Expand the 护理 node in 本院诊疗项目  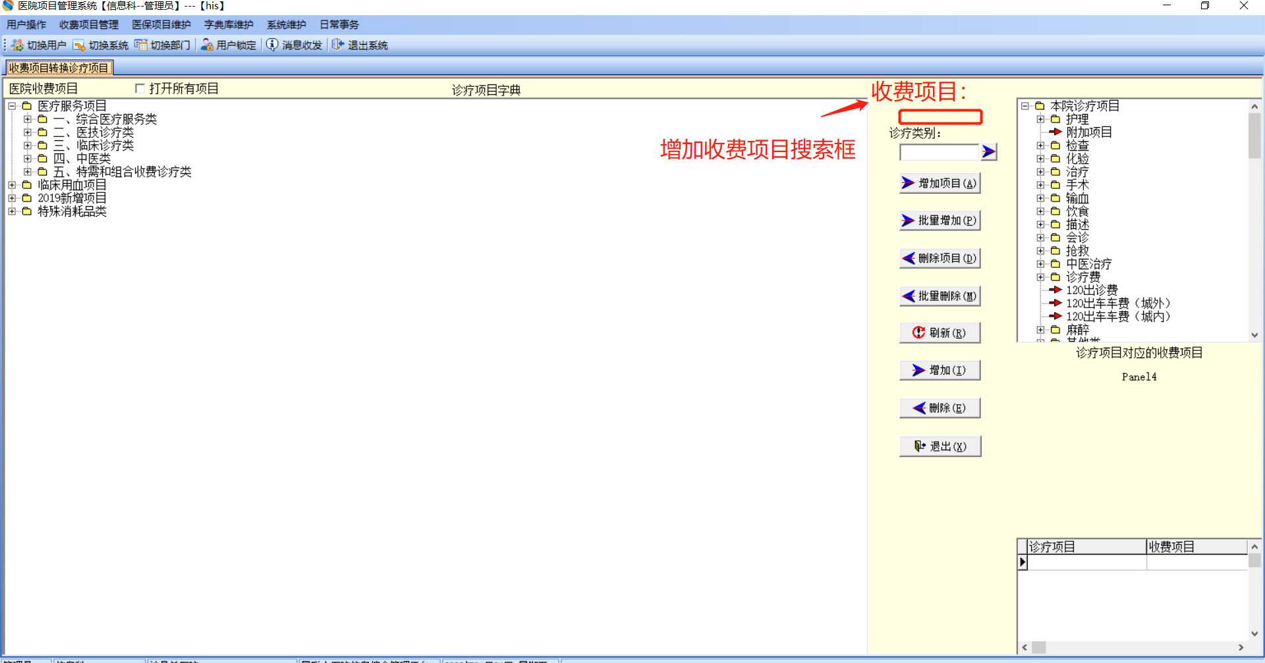point(1040,119)
